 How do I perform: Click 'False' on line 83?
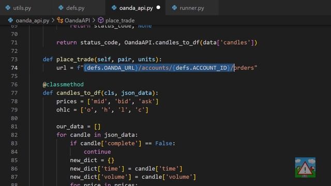point(163,144)
